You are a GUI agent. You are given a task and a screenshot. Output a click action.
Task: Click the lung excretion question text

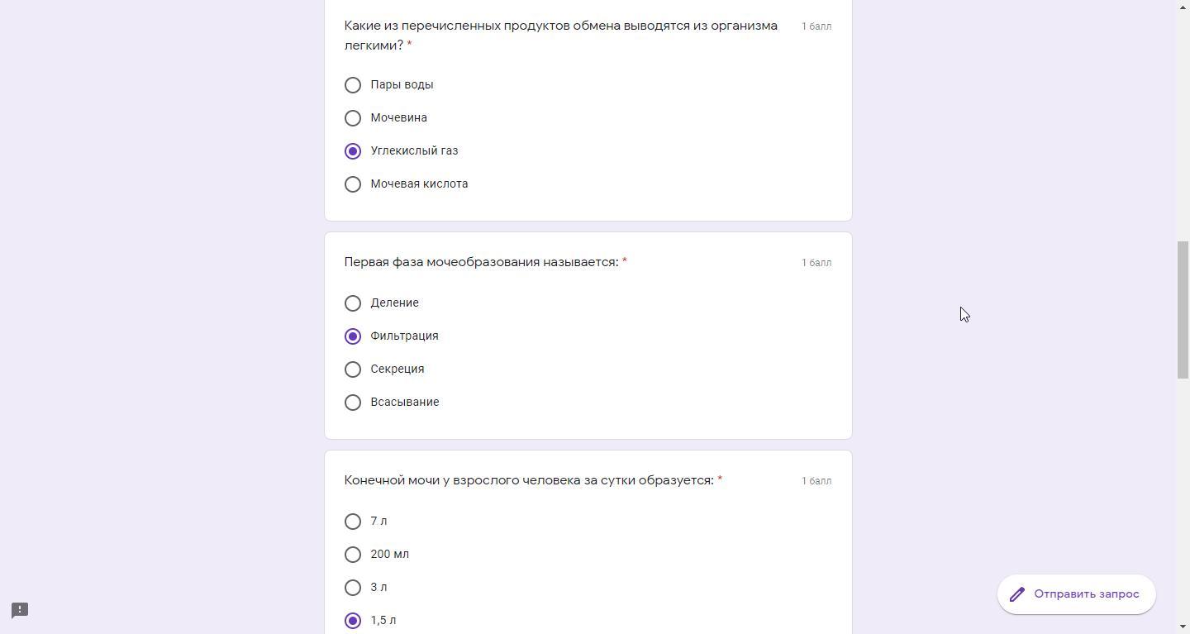click(560, 36)
